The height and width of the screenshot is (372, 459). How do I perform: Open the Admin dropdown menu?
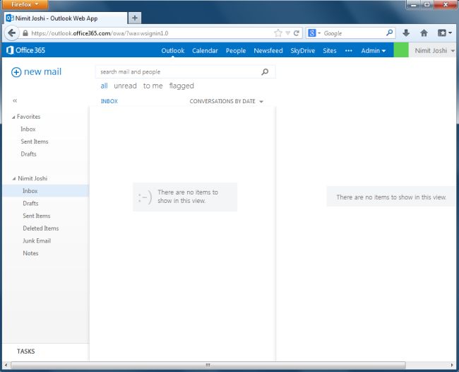pos(374,51)
